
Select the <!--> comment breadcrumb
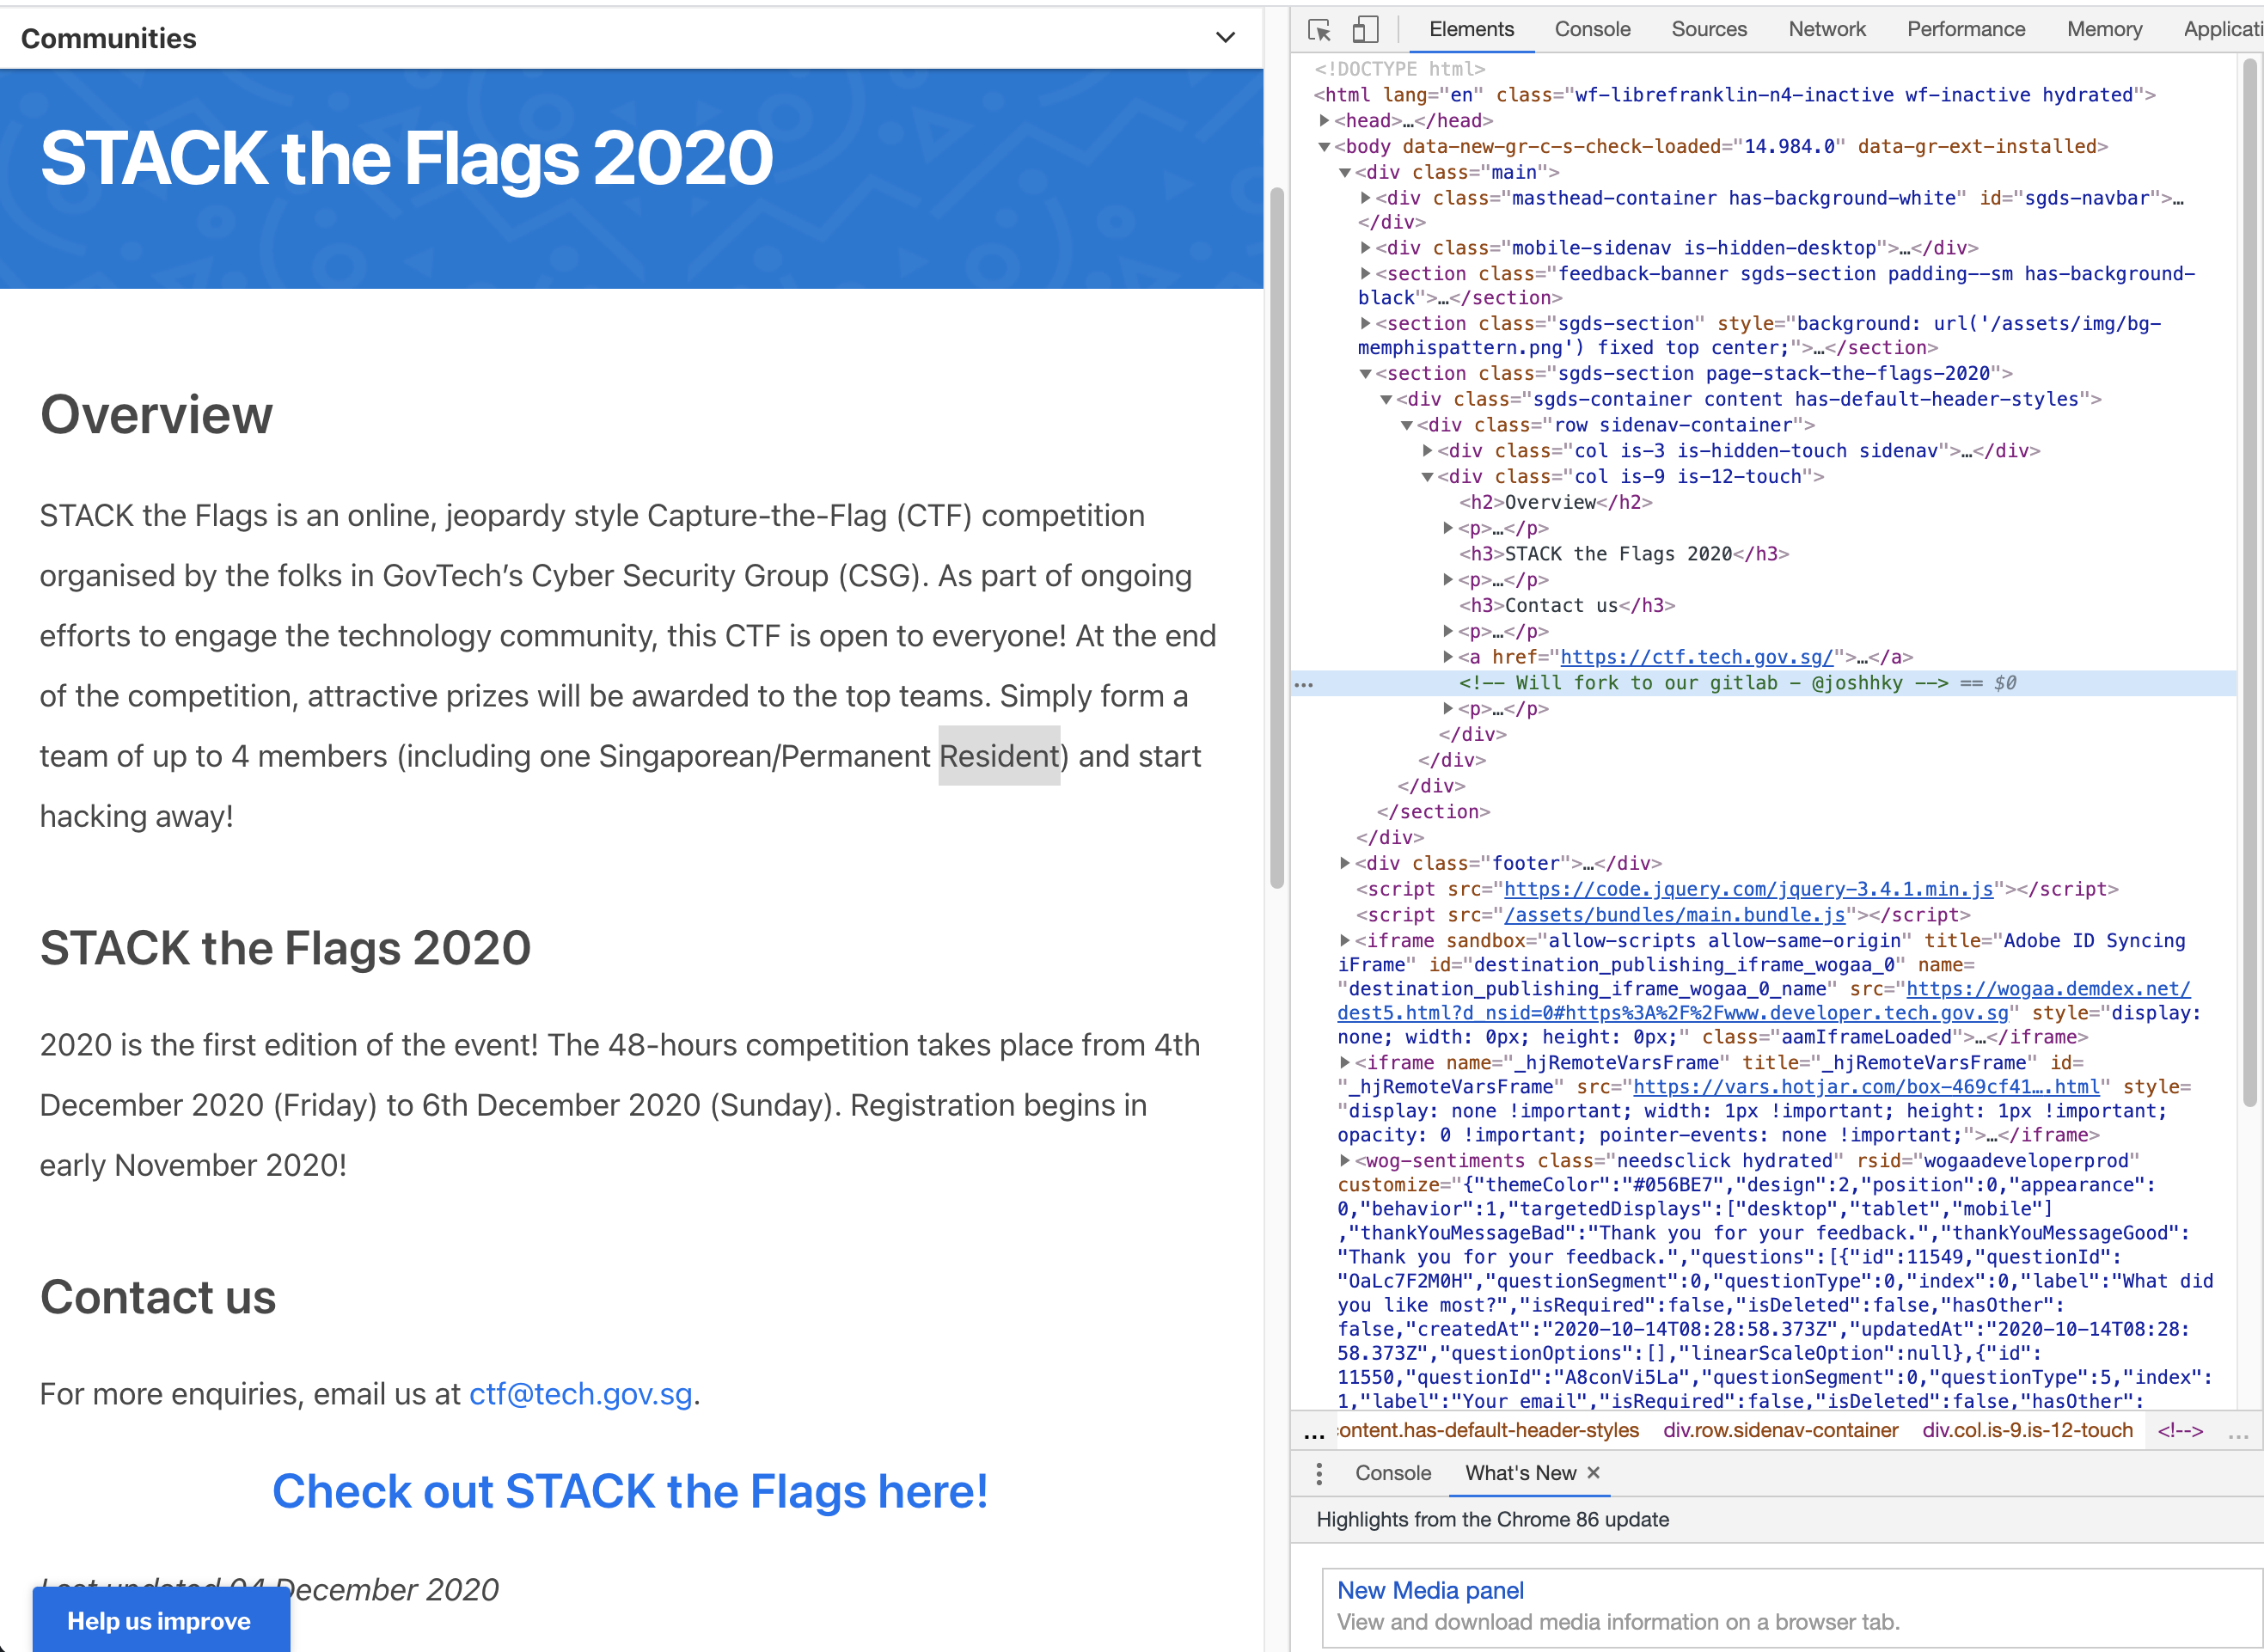pyautogui.click(x=2180, y=1431)
